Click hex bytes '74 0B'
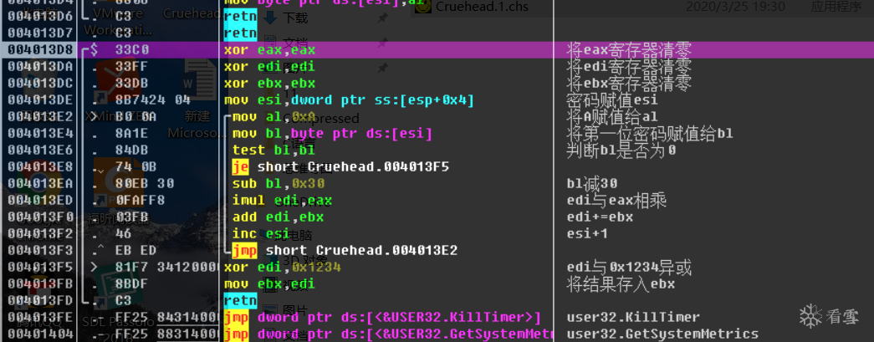Image resolution: width=874 pixels, height=342 pixels. point(136,166)
